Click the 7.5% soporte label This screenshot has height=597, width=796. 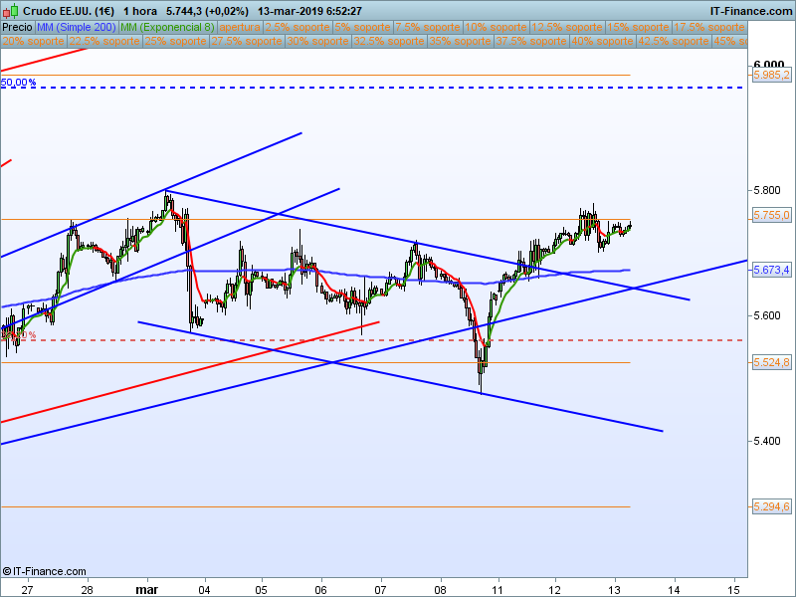pos(428,27)
